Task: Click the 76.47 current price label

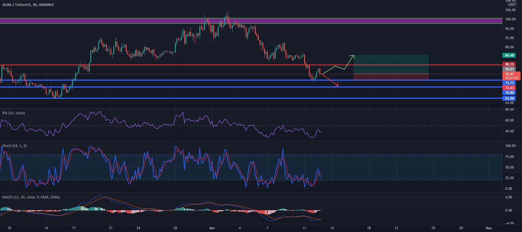Action: pyautogui.click(x=510, y=74)
